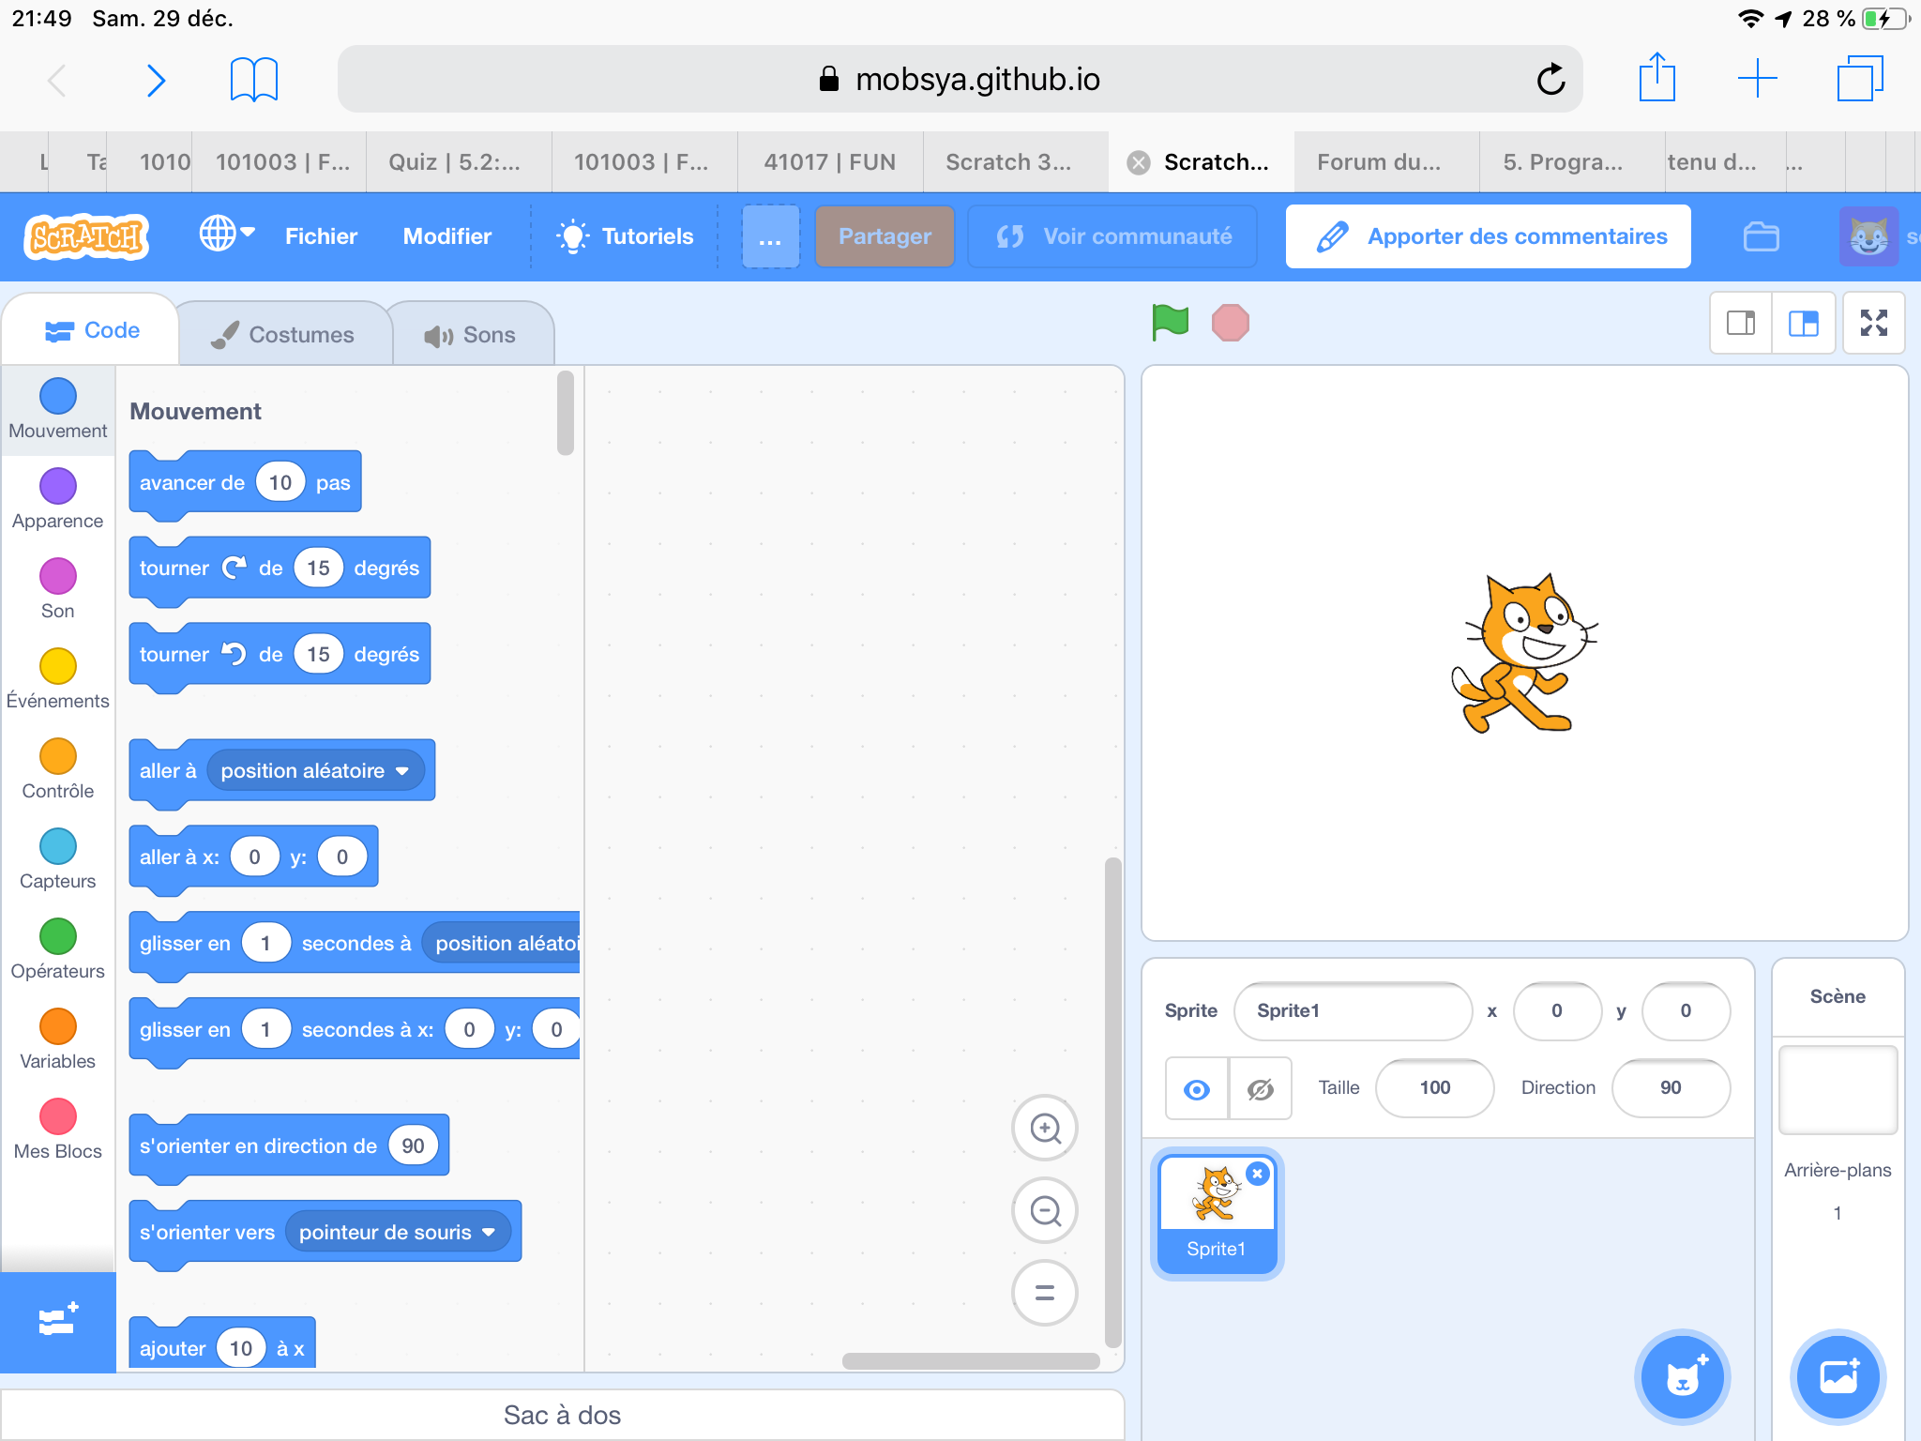Select the Opérateurs block category
This screenshot has height=1441, width=1921.
click(x=58, y=949)
